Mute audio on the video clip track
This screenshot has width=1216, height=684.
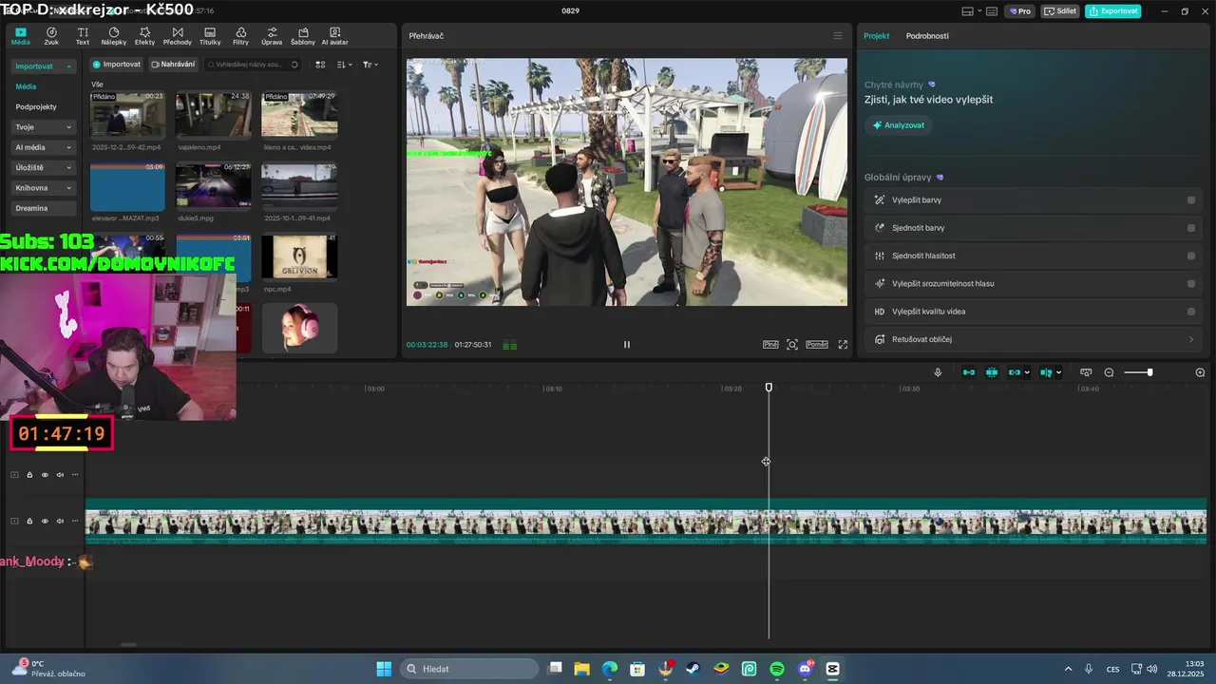click(60, 521)
